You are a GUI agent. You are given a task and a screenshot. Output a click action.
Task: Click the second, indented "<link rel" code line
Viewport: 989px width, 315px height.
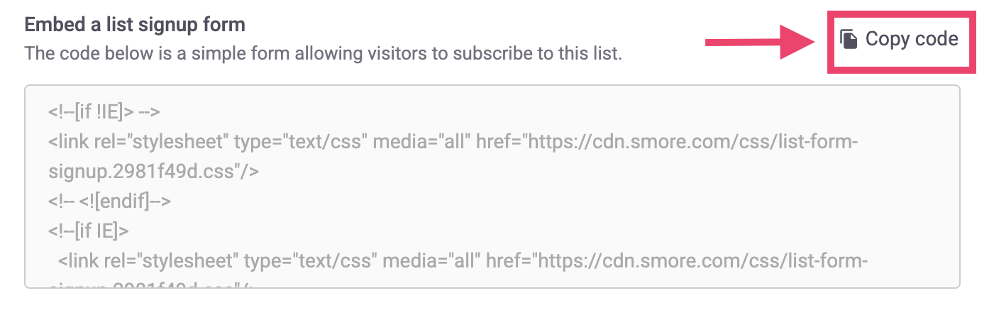[463, 262]
